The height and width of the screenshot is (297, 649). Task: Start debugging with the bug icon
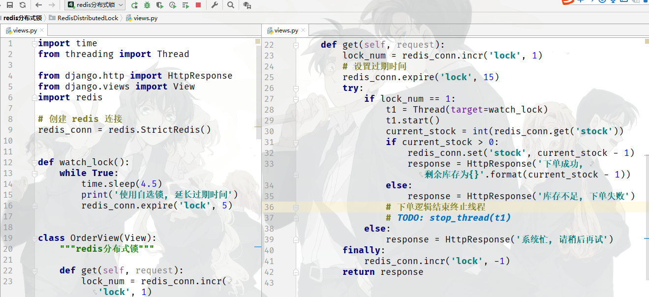pos(147,5)
